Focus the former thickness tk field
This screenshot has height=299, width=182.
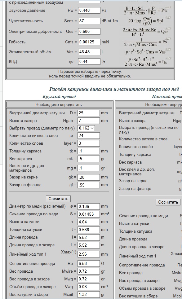(89, 151)
